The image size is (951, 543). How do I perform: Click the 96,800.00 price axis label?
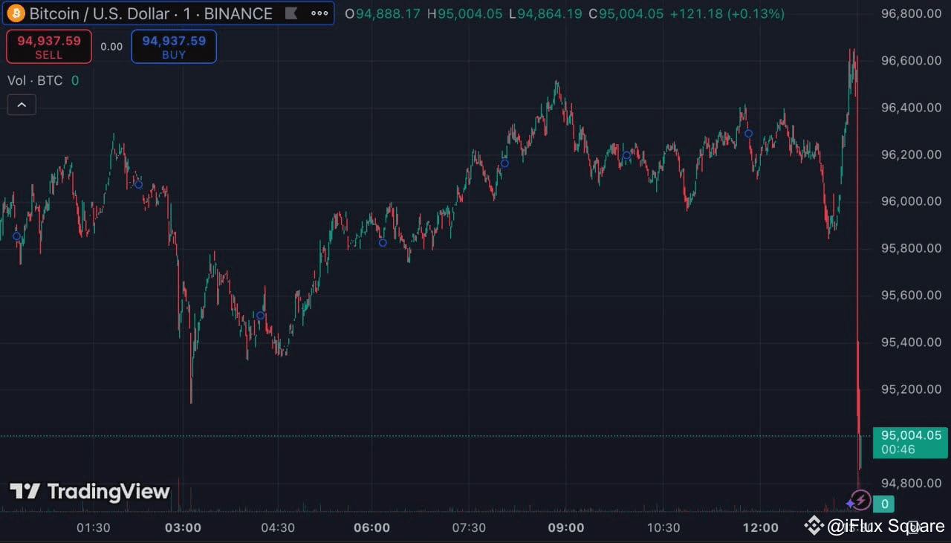(x=911, y=13)
